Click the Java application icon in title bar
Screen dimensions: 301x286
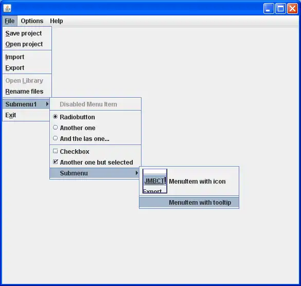tap(7, 8)
